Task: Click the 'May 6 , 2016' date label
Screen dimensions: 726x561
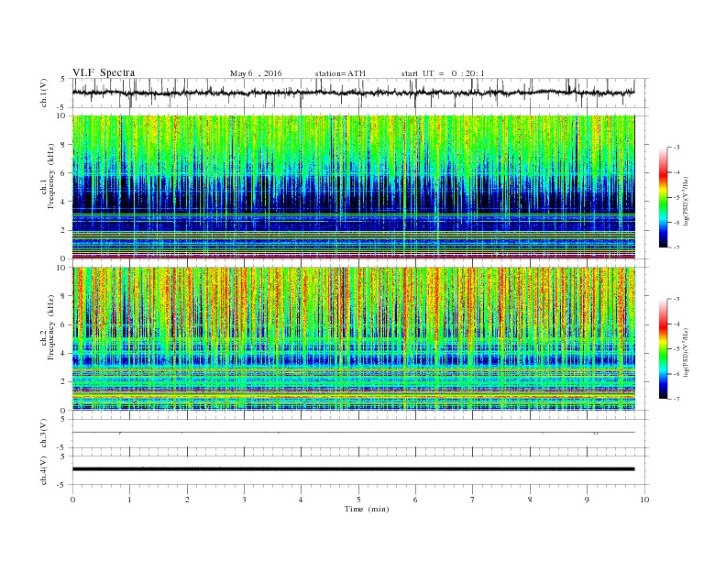Action: click(256, 73)
